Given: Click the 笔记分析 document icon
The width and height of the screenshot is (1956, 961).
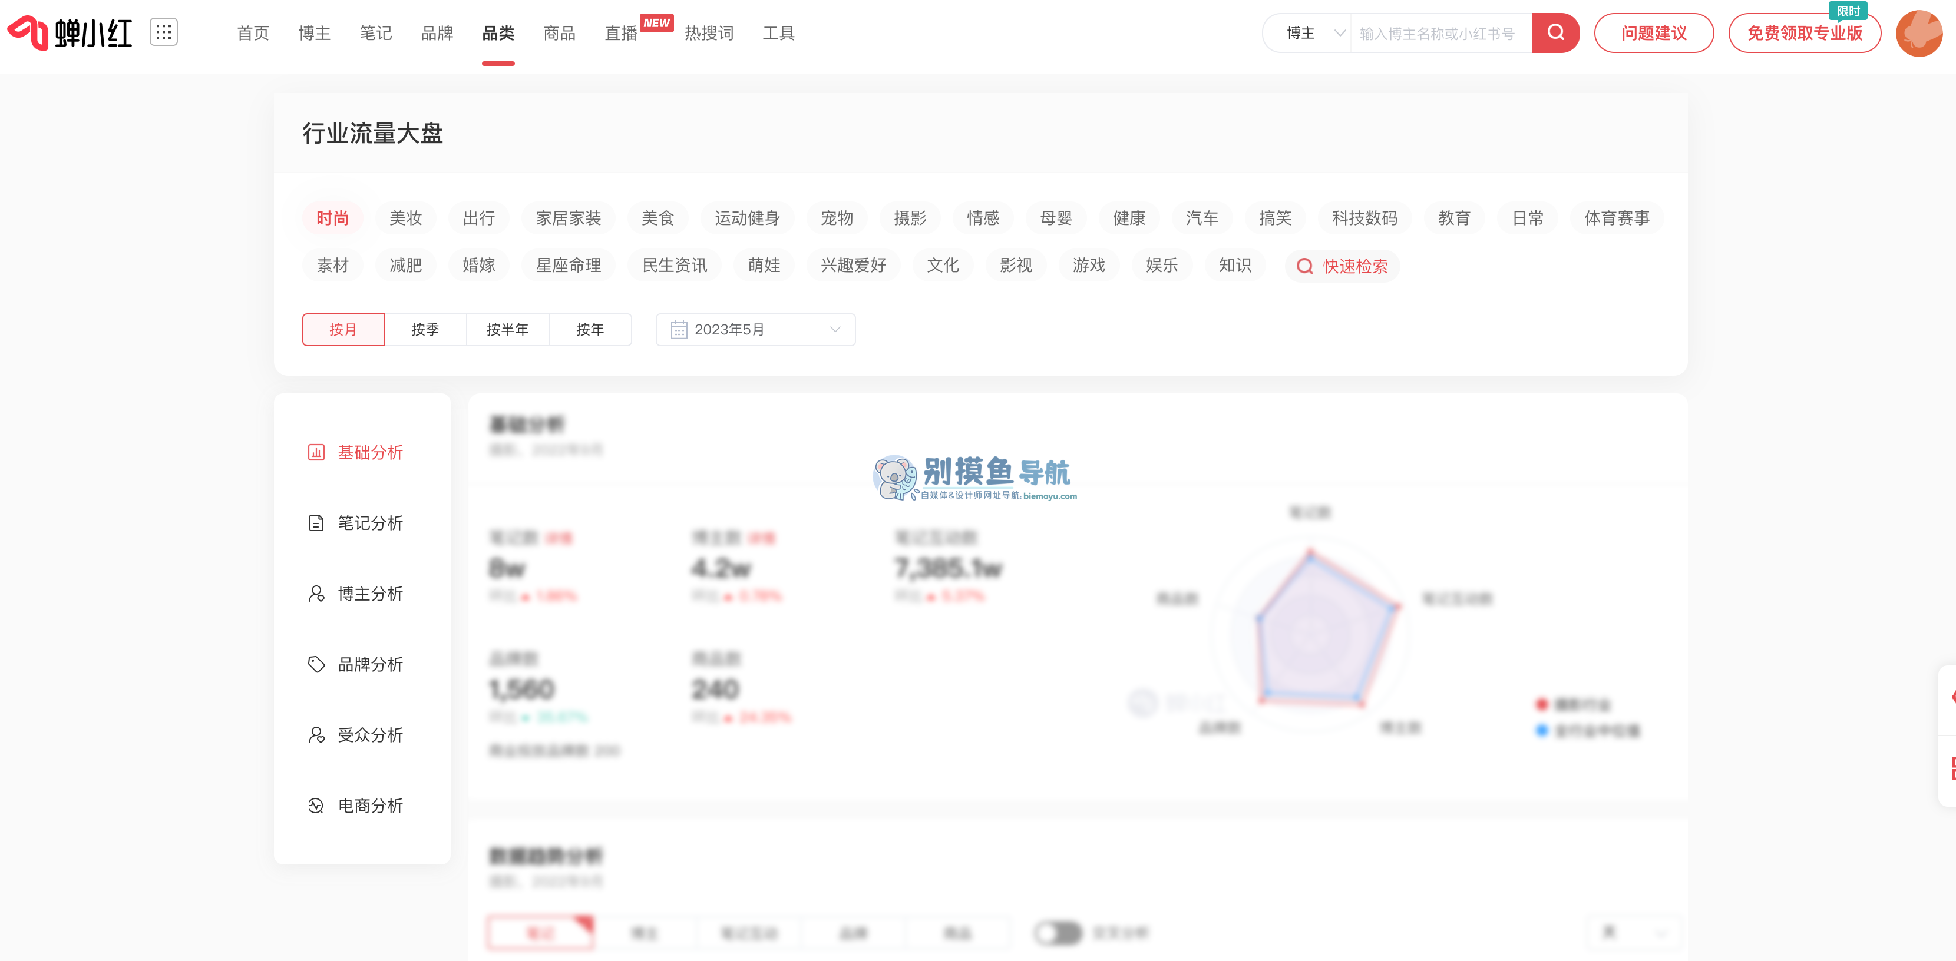Looking at the screenshot, I should pyautogui.click(x=316, y=523).
